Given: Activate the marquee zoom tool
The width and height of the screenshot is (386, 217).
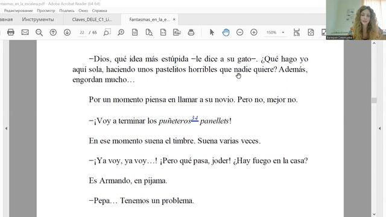Looking at the screenshot, I should click(x=107, y=32).
